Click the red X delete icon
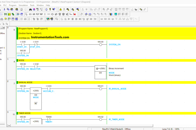The image size is (196, 130). point(74,14)
